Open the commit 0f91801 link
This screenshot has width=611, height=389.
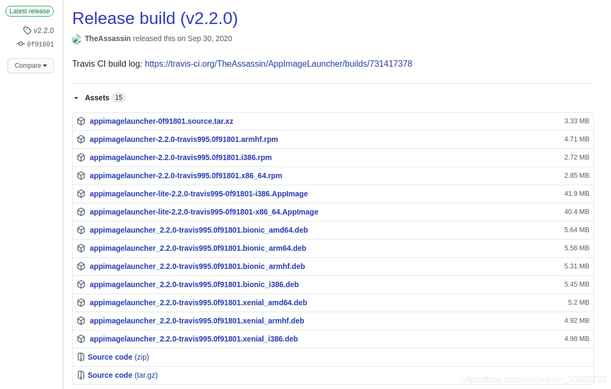(x=41, y=44)
